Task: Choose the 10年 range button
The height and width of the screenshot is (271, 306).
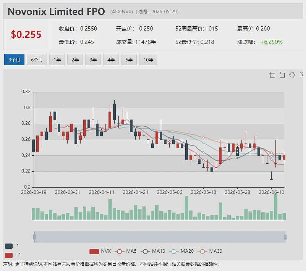Action: [x=148, y=60]
